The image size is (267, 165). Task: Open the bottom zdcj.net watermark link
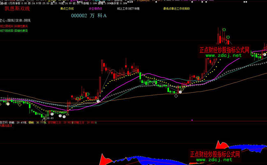point(214,160)
